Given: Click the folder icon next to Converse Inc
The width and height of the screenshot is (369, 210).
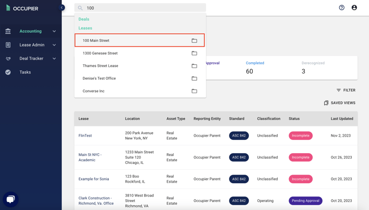Looking at the screenshot, I should tap(194, 91).
